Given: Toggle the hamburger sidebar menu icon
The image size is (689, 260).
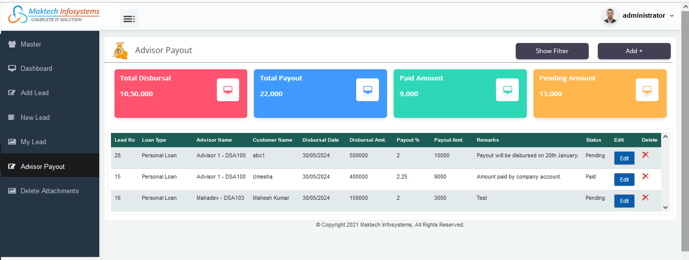Looking at the screenshot, I should click(129, 19).
